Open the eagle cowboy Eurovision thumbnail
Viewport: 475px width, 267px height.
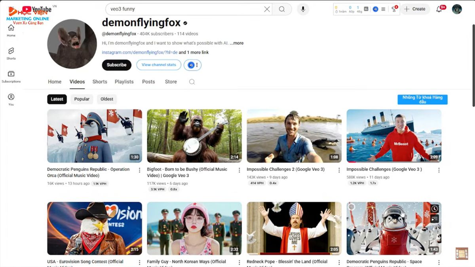(95, 229)
